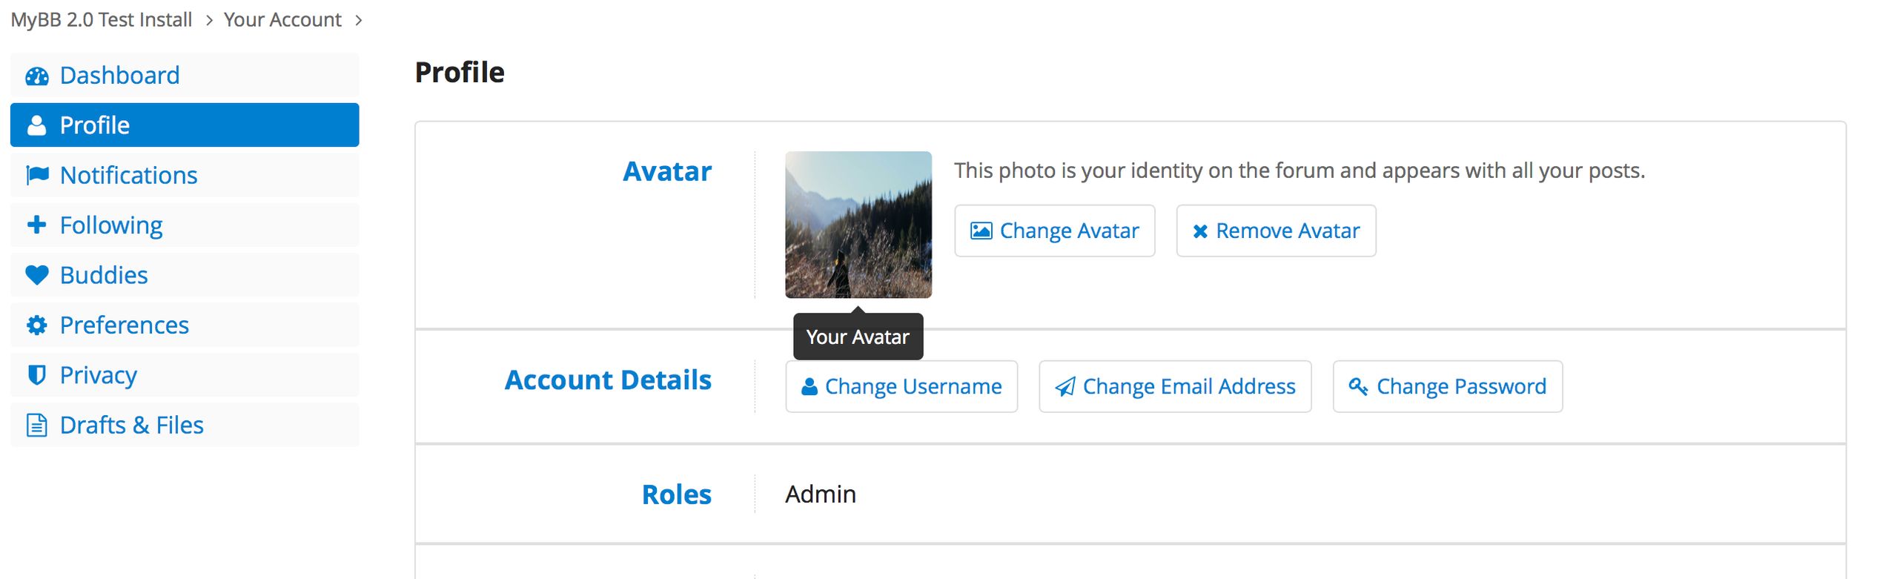Viewport: 1897px width, 579px height.
Task: Click the avatar photo thumbnail
Action: tap(858, 225)
